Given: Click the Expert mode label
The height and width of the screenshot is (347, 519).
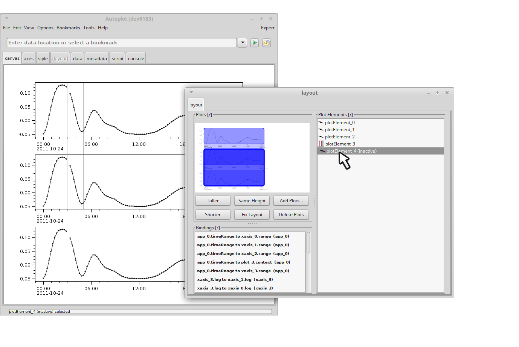Looking at the screenshot, I should (x=268, y=28).
